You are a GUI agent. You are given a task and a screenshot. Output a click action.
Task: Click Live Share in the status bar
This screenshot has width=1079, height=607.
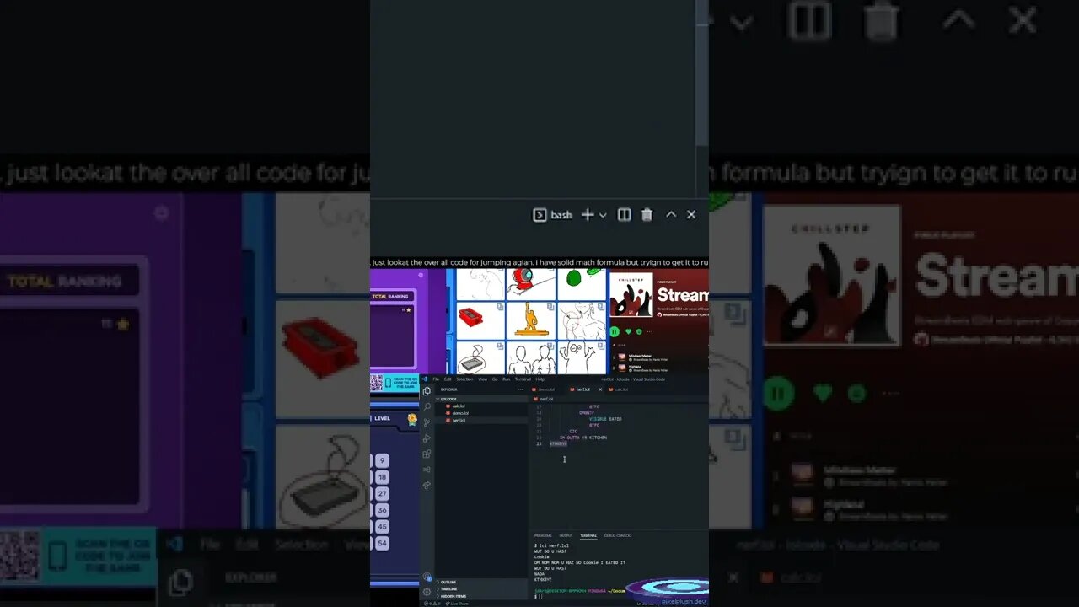click(457, 604)
